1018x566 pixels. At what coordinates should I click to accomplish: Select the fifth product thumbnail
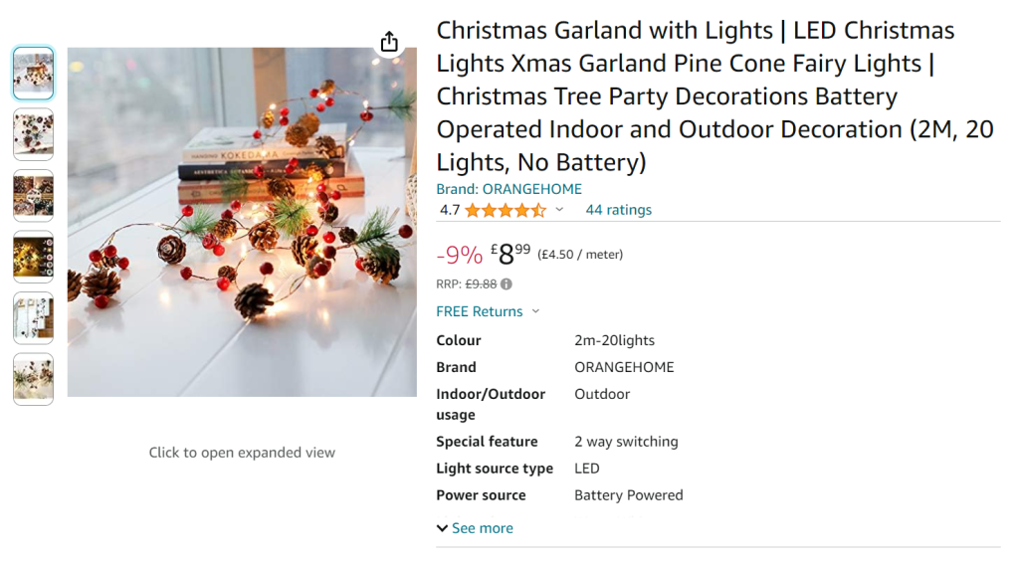[34, 317]
